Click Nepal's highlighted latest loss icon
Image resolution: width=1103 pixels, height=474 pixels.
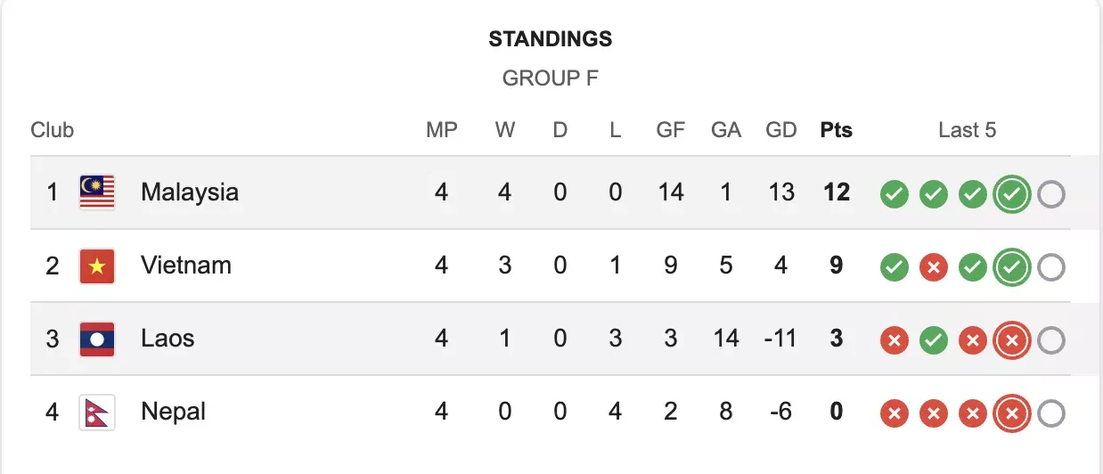(1012, 413)
